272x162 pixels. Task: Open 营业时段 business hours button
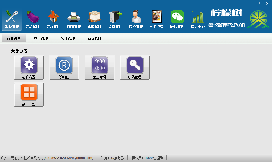100,68
